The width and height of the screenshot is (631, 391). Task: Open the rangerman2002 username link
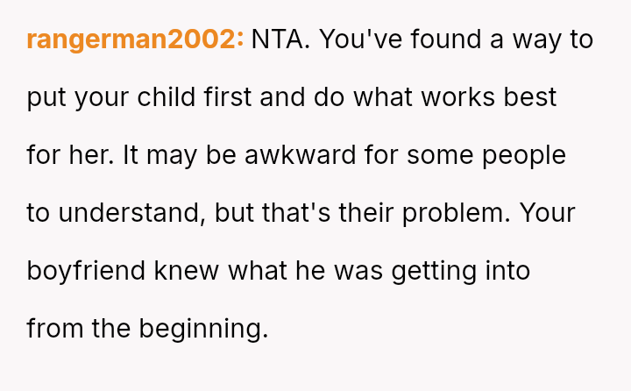[x=135, y=39]
